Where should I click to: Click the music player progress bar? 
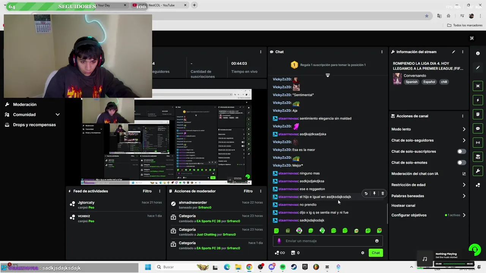454,264
